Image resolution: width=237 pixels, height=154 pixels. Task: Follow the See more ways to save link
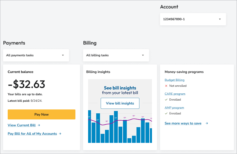click(183, 123)
